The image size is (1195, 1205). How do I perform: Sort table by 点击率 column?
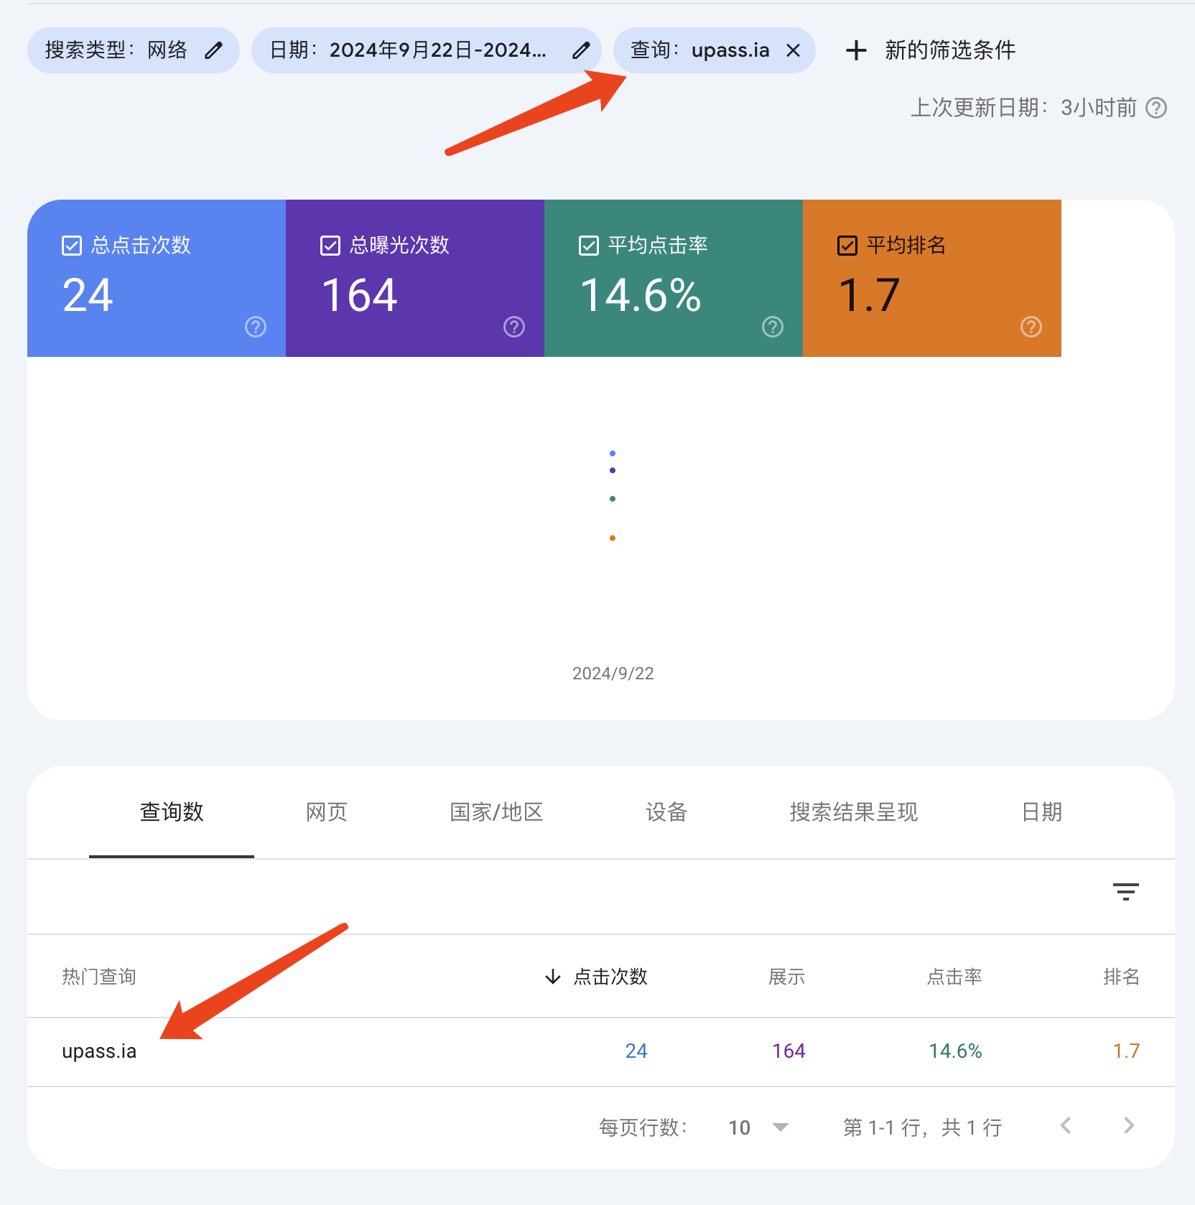pyautogui.click(x=954, y=977)
